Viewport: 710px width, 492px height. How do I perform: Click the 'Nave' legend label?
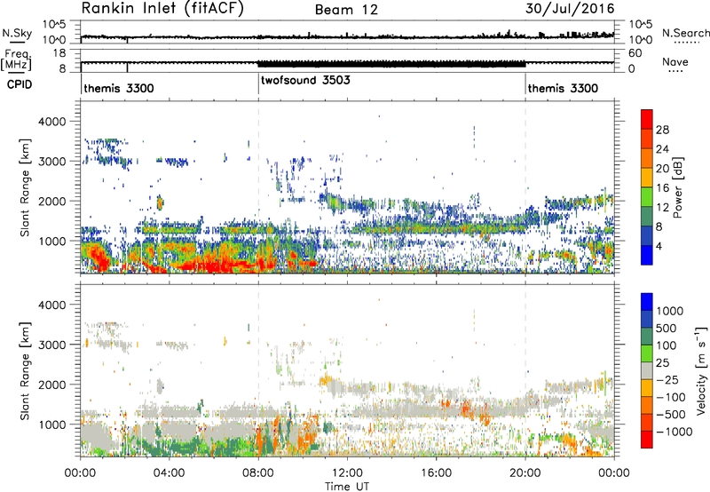click(674, 61)
